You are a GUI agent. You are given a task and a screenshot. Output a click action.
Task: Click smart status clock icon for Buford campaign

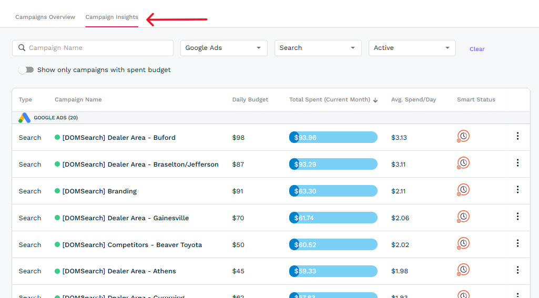point(463,136)
